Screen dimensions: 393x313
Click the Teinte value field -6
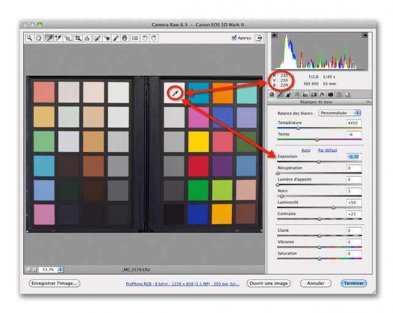click(354, 134)
